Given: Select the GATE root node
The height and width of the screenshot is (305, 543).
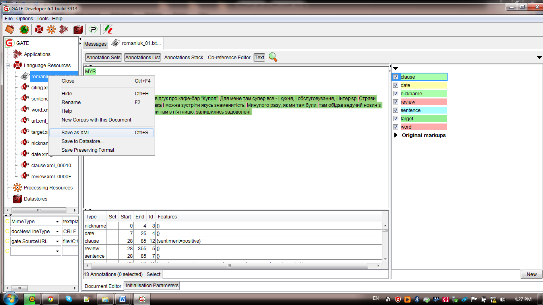Looking at the screenshot, I should coord(23,43).
